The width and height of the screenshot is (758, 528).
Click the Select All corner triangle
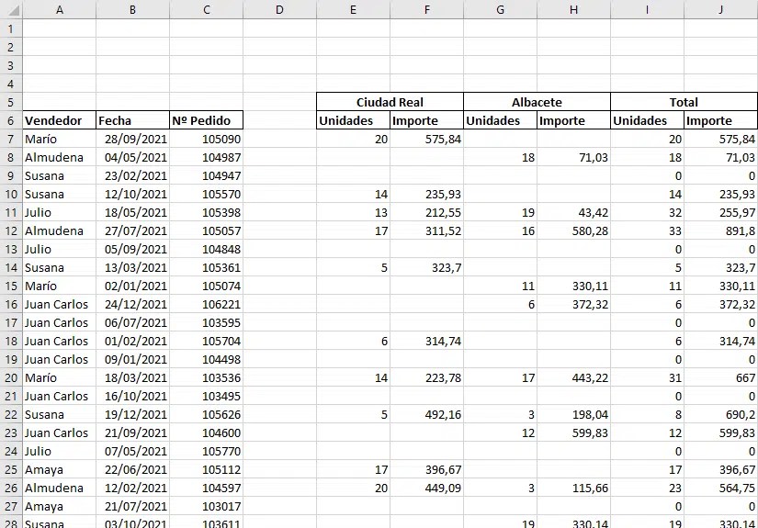pyautogui.click(x=12, y=10)
